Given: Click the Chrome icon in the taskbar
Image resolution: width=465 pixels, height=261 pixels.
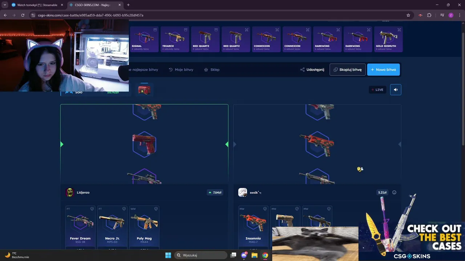Looking at the screenshot, I should click(x=265, y=255).
